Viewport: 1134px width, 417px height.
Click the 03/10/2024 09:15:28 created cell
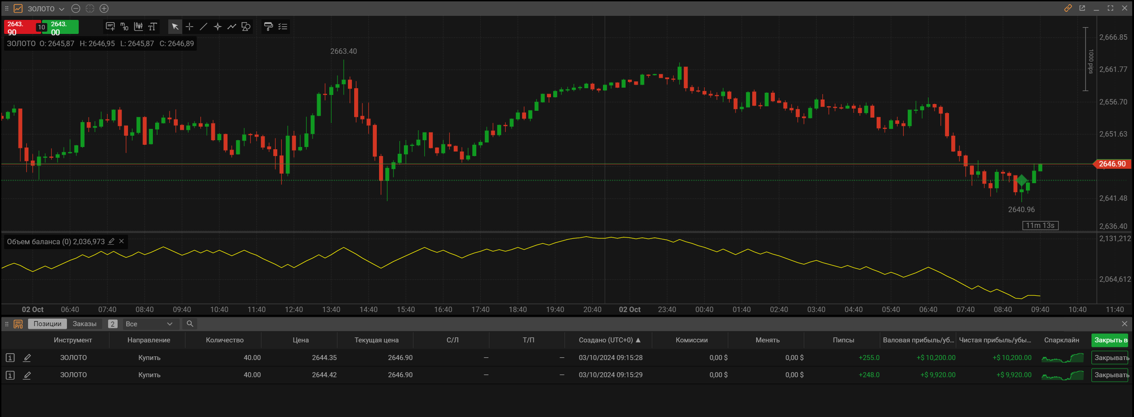click(x=611, y=358)
